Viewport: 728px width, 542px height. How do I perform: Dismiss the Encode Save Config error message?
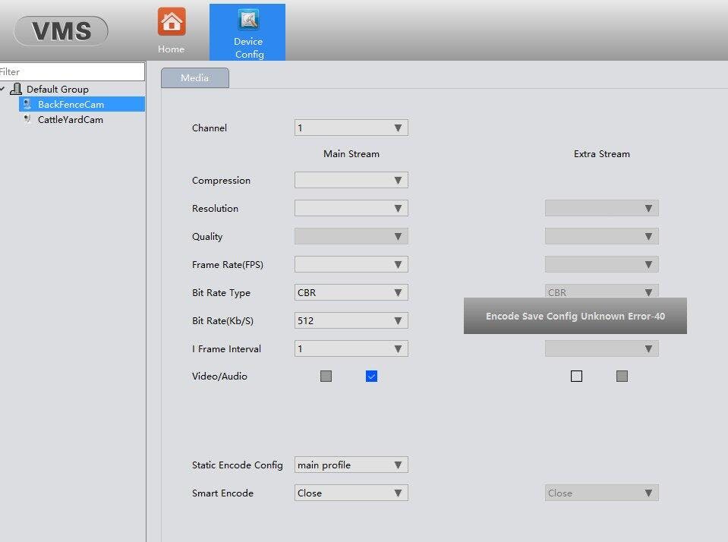(x=575, y=316)
